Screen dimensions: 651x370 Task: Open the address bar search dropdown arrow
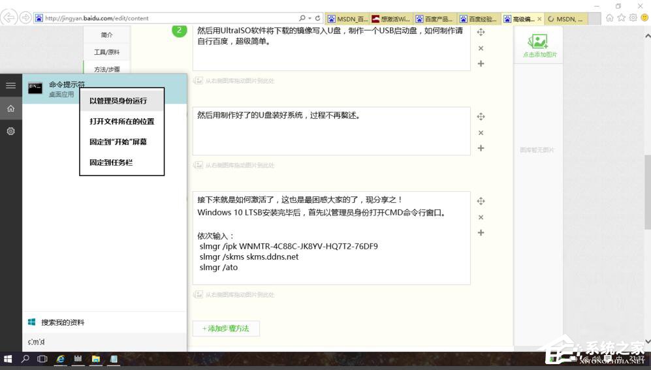pyautogui.click(x=310, y=18)
